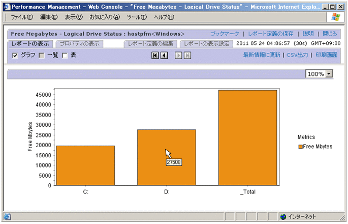The image size is (348, 224).
Task: Open the 表示(V) menu
Action: (74, 17)
